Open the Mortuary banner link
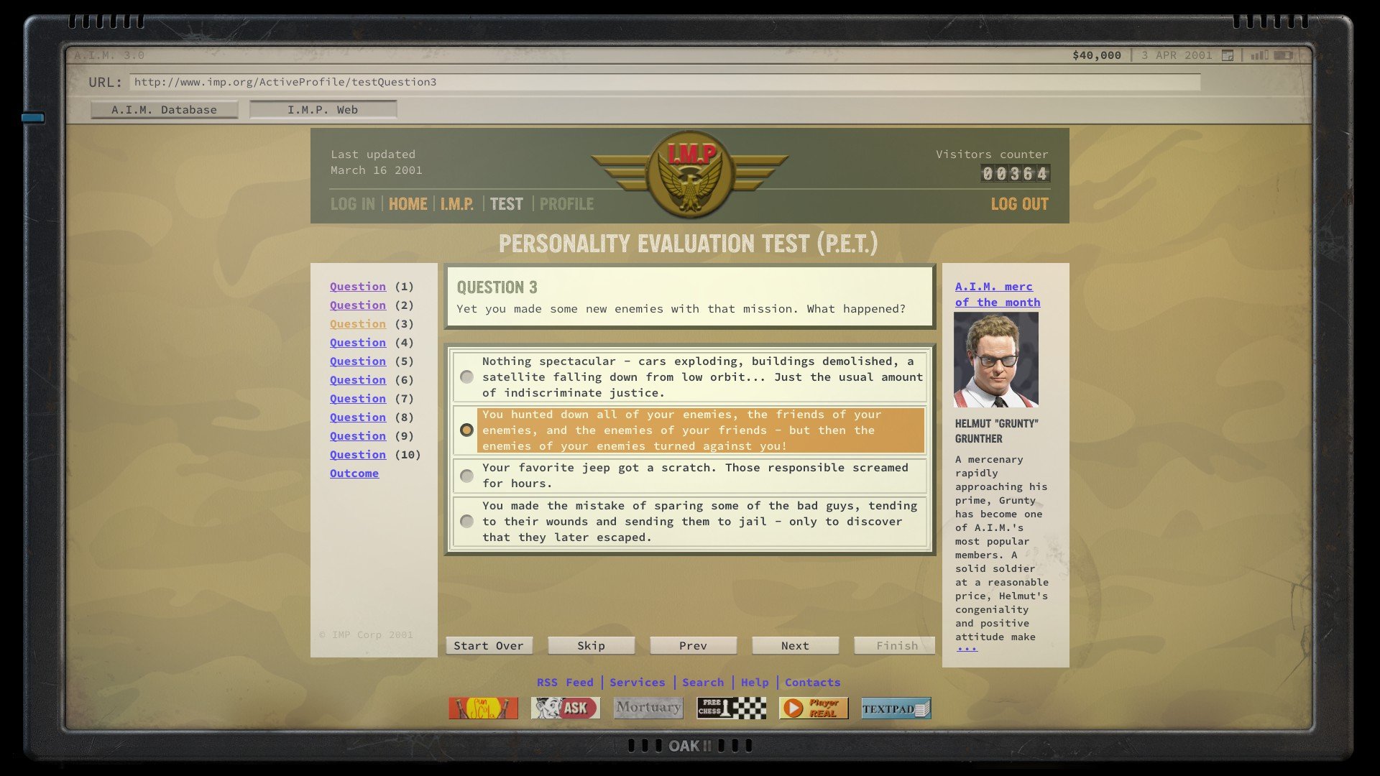Screen dimensions: 1380x776 click(x=648, y=708)
